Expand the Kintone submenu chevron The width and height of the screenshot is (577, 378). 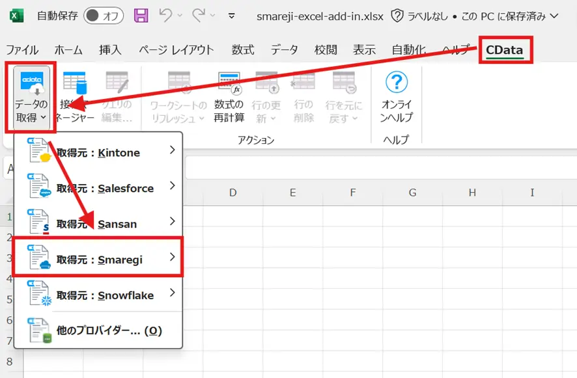click(172, 150)
